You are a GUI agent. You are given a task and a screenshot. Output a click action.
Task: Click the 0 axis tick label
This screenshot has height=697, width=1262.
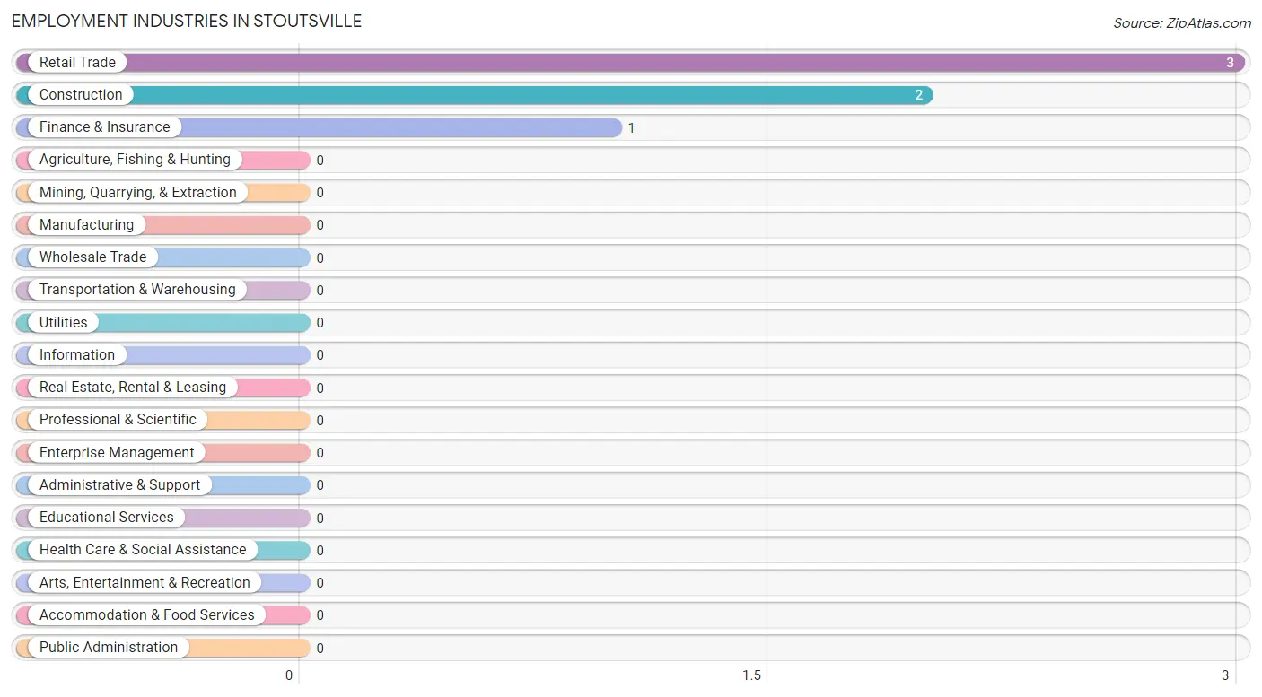[289, 675]
